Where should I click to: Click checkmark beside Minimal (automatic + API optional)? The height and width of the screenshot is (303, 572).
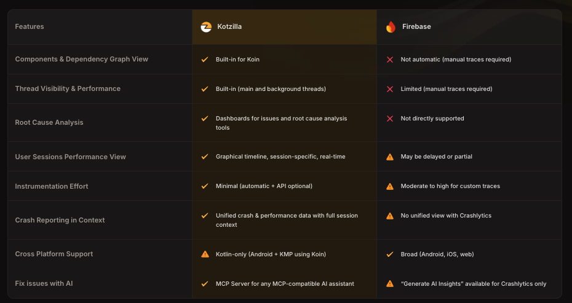click(205, 186)
